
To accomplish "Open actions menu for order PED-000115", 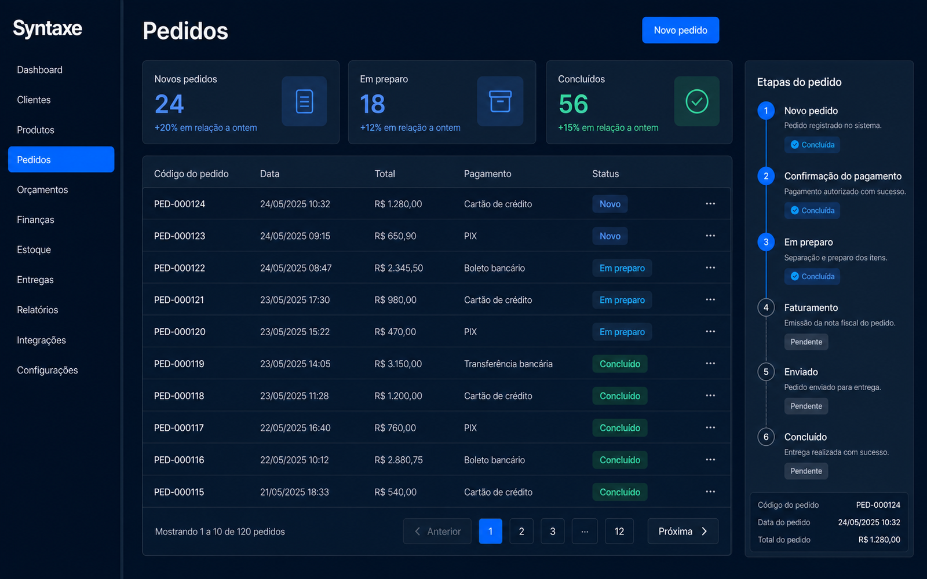I will (x=710, y=492).
